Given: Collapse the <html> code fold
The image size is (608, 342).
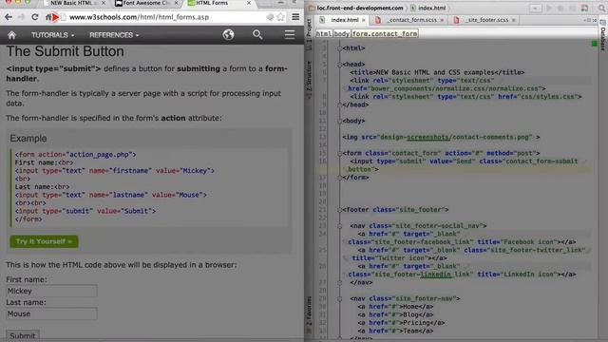Looking at the screenshot, I should click(339, 48).
